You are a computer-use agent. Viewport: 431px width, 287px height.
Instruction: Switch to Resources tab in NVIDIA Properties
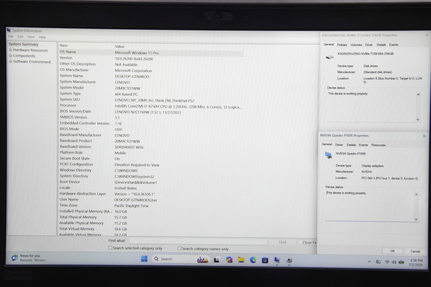(378, 145)
